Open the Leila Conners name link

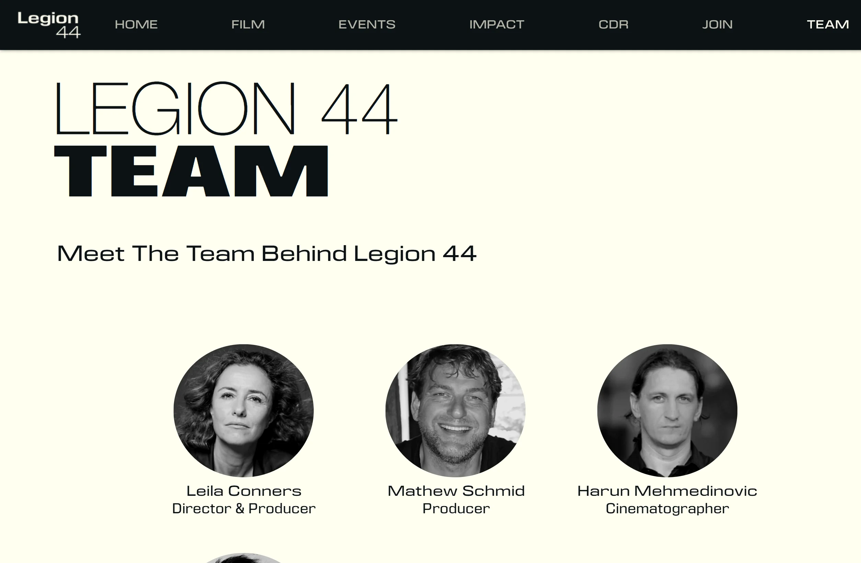click(244, 491)
